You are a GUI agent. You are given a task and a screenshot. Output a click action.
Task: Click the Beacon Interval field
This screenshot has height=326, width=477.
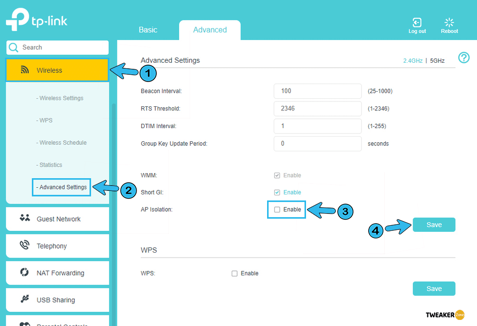point(318,91)
